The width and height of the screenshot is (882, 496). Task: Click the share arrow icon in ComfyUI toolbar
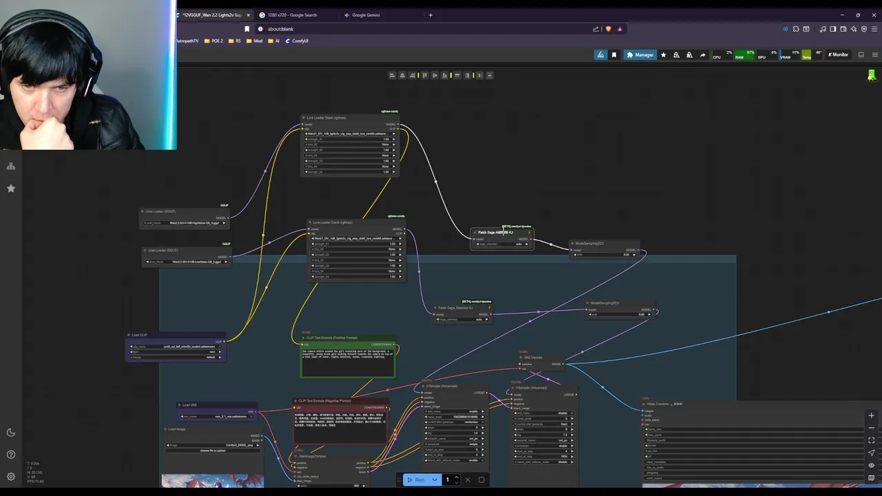(x=702, y=55)
